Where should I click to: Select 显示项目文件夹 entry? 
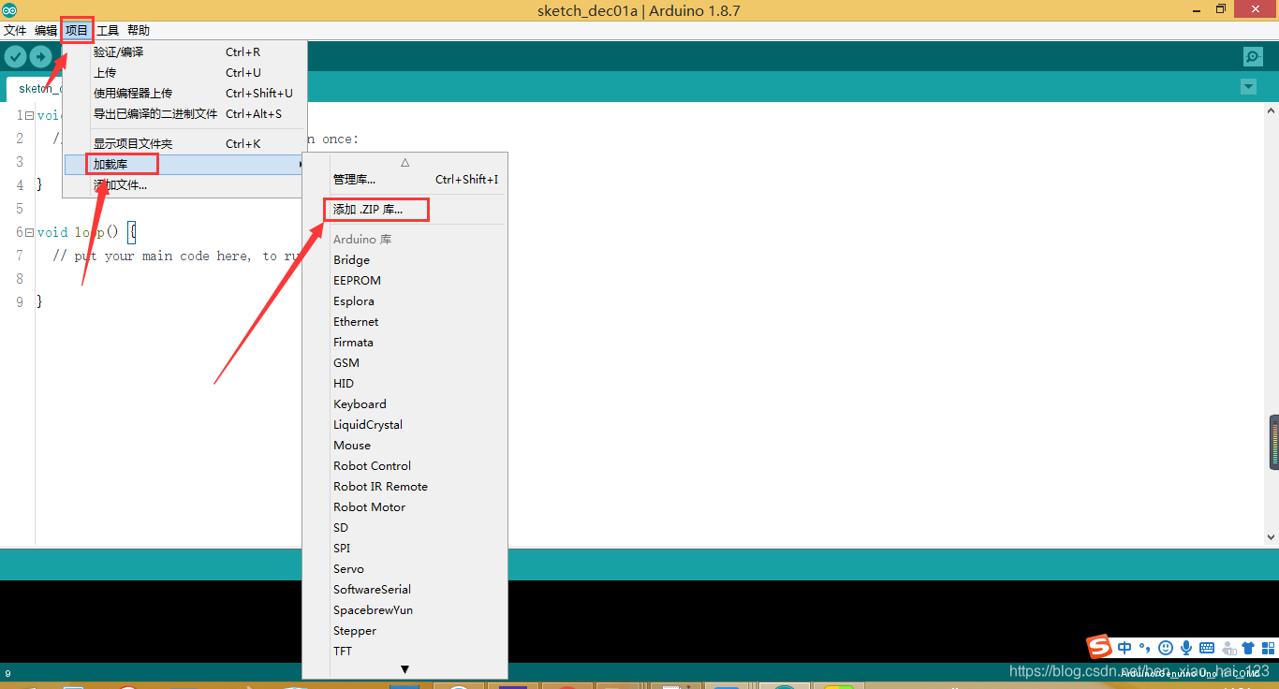185,144
